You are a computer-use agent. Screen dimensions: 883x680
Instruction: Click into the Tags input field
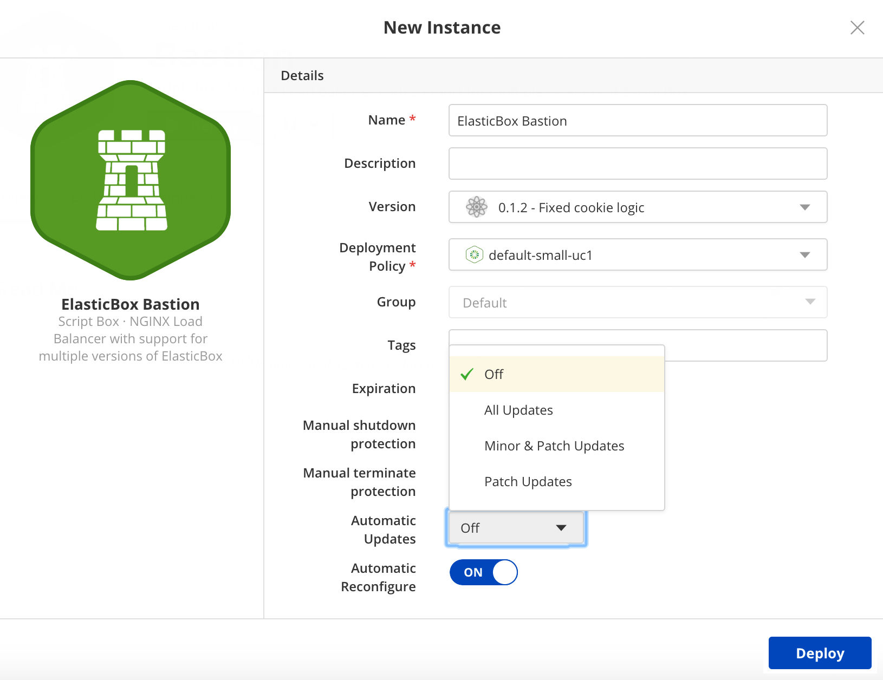[745, 345]
